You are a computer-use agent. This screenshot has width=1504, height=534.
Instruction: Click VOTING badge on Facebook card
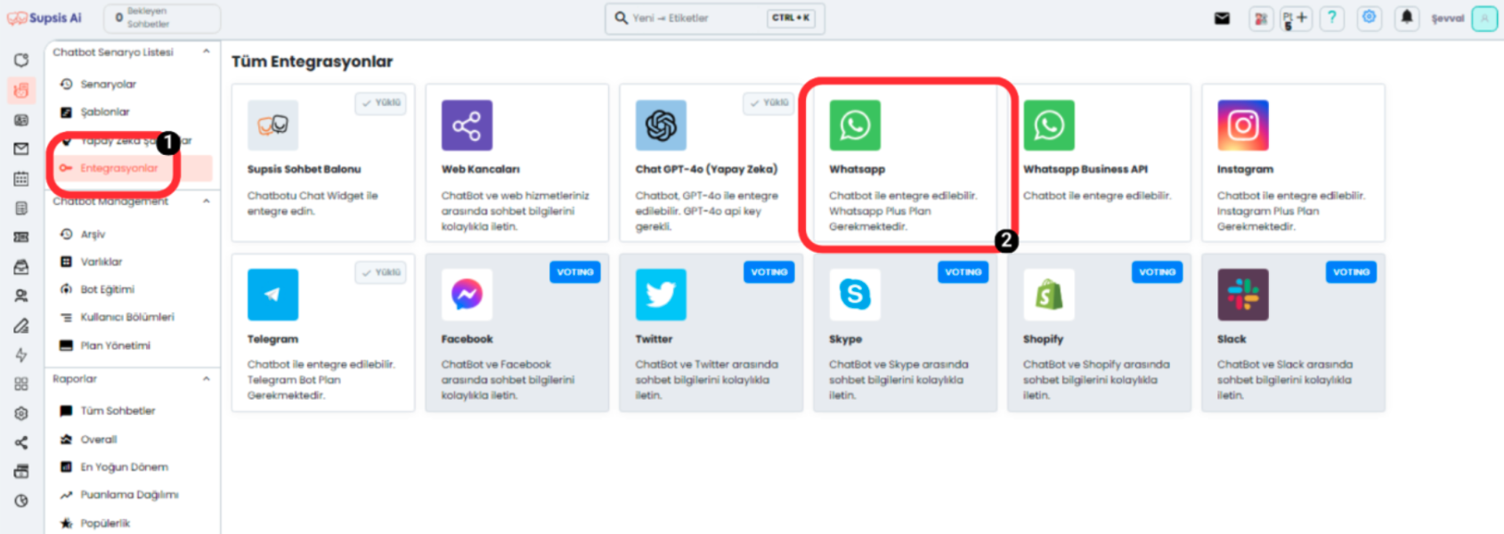pos(575,272)
